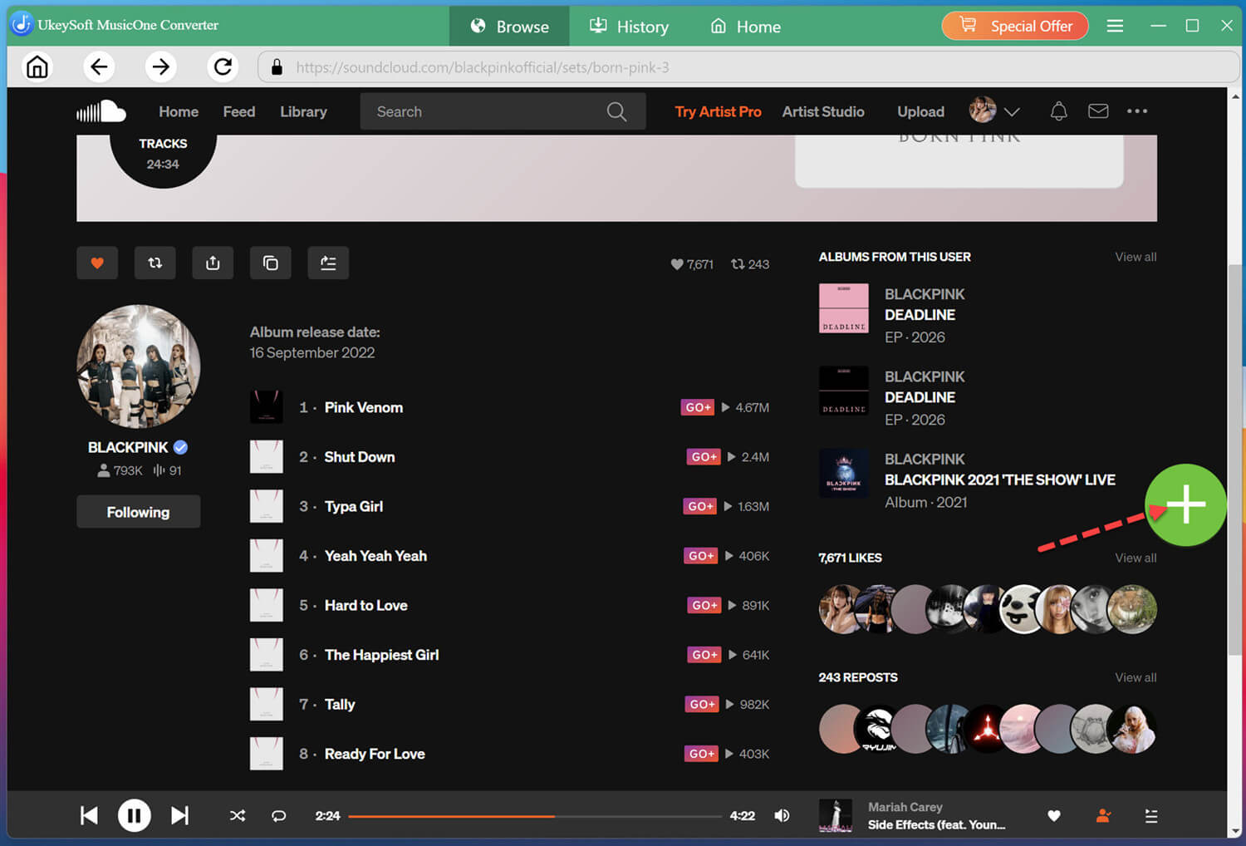Switch to the History tab

pyautogui.click(x=629, y=26)
